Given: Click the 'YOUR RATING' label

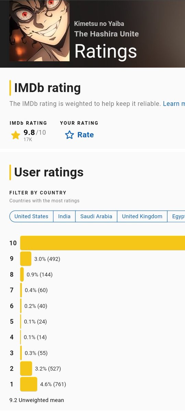Looking at the screenshot, I should 79,123.
